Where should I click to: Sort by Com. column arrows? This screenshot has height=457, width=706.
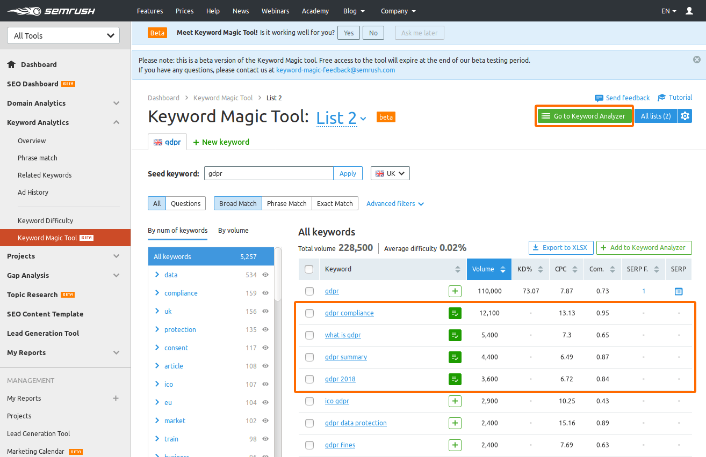coord(612,269)
